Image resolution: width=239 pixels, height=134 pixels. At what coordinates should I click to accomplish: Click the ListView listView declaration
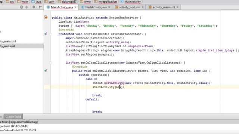pyautogui.click(x=74, y=22)
